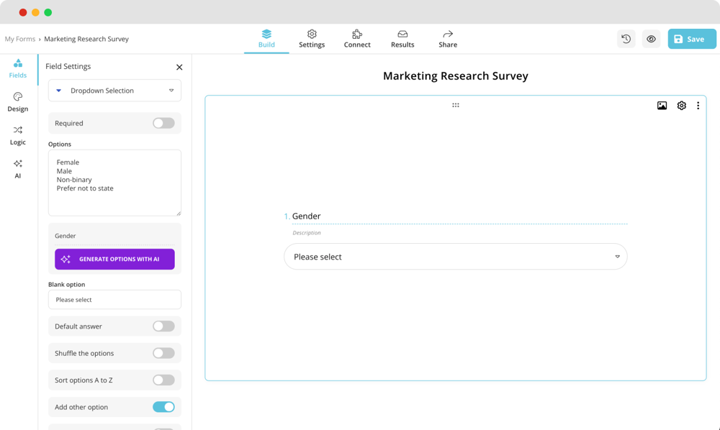Image resolution: width=720 pixels, height=430 pixels.
Task: Click the gear icon on the Gender question card
Action: pos(680,105)
